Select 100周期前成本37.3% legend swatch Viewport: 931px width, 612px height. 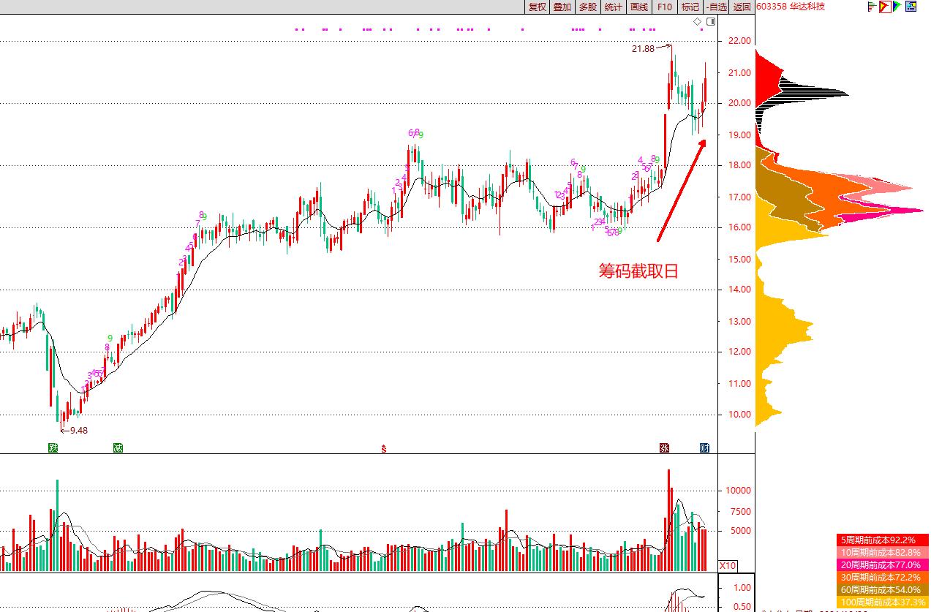(882, 602)
